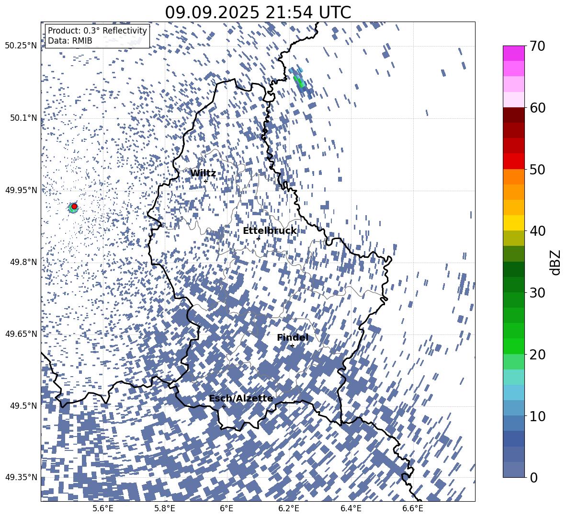Pick the bright green 20 dBZ swatch
Image resolution: width=567 pixels, height=518 pixels.
513,346
